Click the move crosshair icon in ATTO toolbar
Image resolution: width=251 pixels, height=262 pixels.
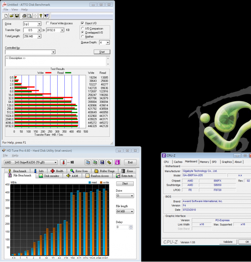pos(35,16)
